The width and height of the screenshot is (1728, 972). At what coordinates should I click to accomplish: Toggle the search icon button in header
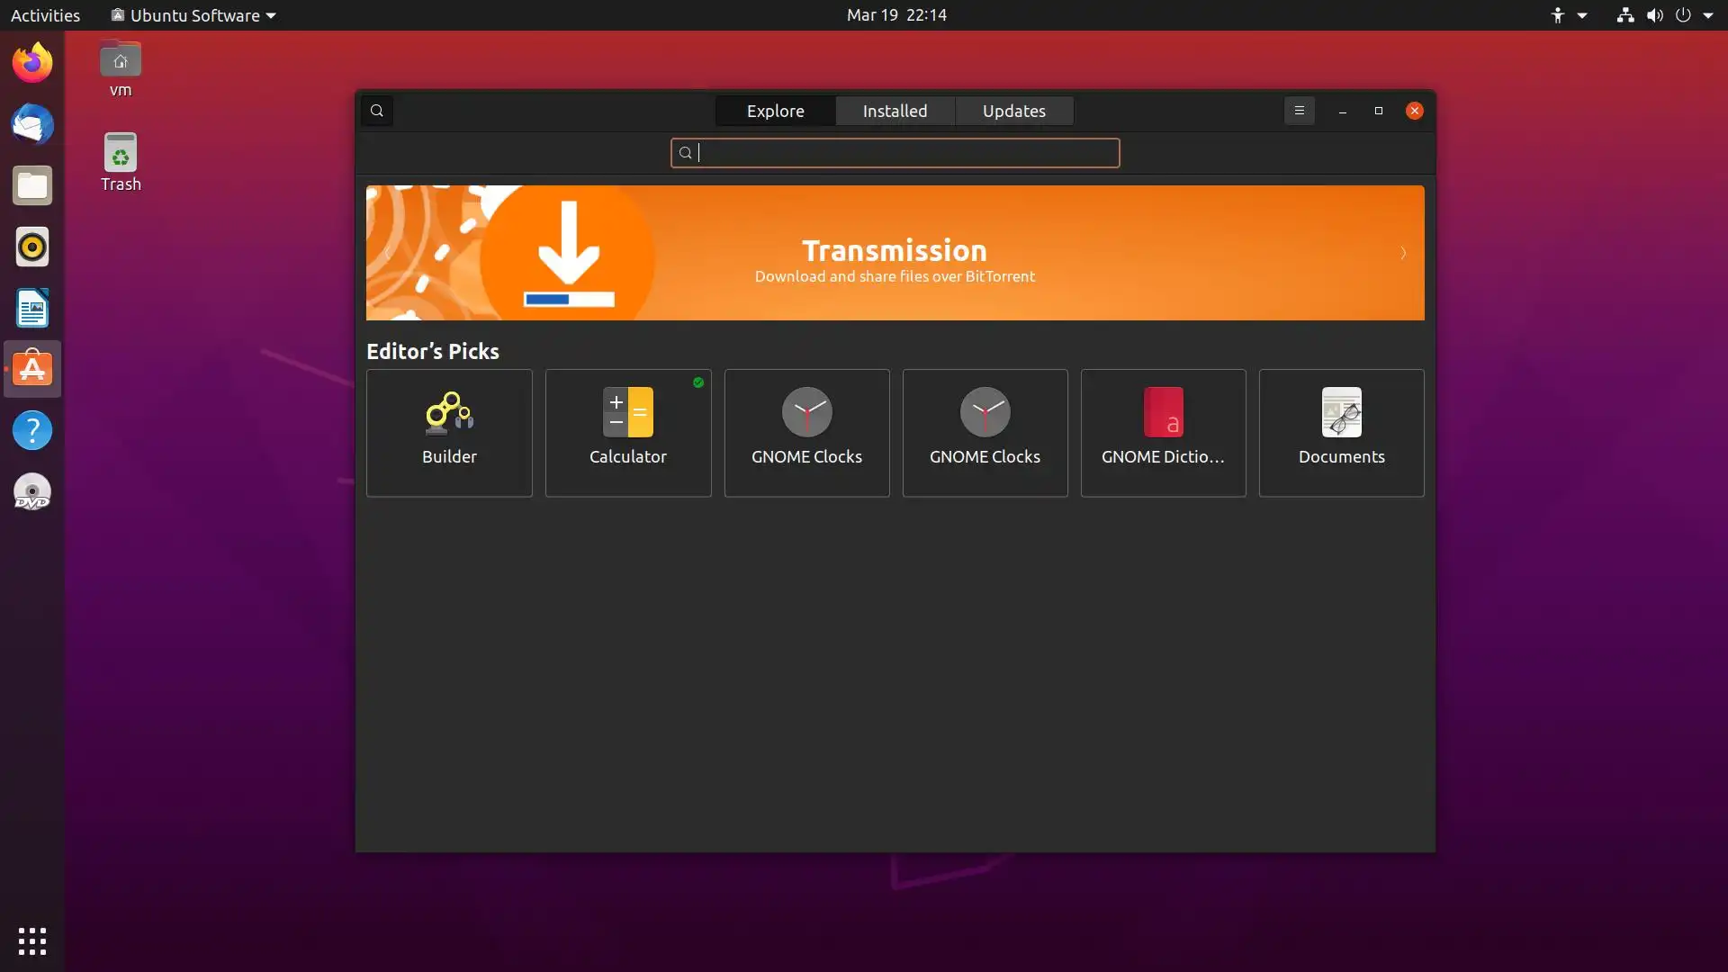coord(377,111)
